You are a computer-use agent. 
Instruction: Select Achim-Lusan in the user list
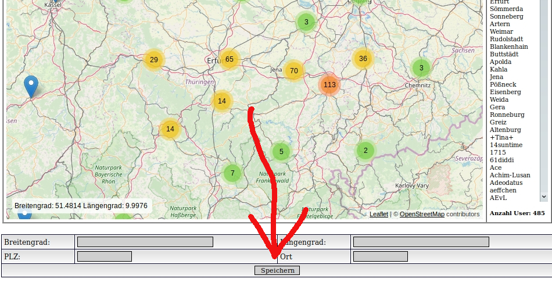[x=510, y=175]
